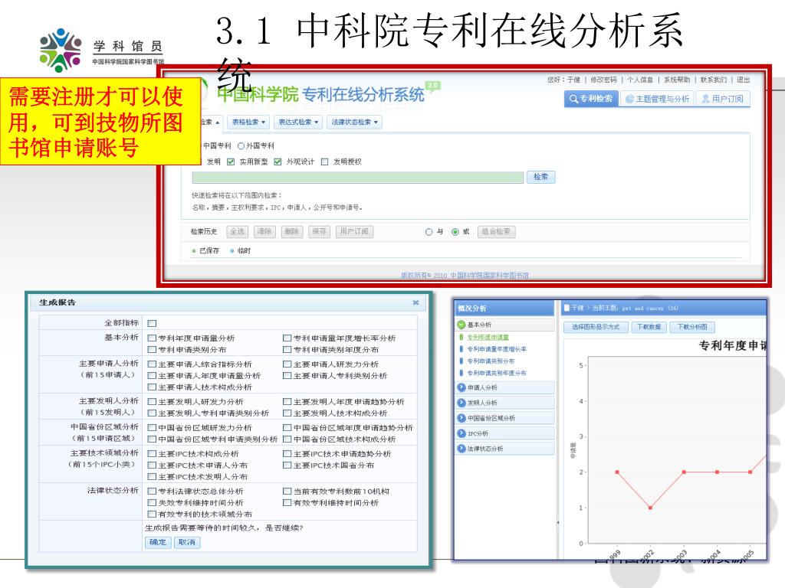Click the magnifier icon on 专利检索 tab

(x=573, y=99)
